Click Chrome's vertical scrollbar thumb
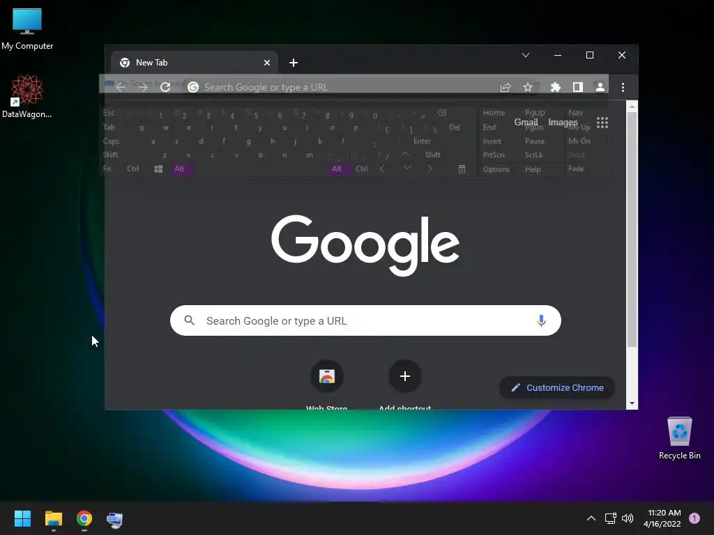The image size is (714, 535). pyautogui.click(x=632, y=230)
